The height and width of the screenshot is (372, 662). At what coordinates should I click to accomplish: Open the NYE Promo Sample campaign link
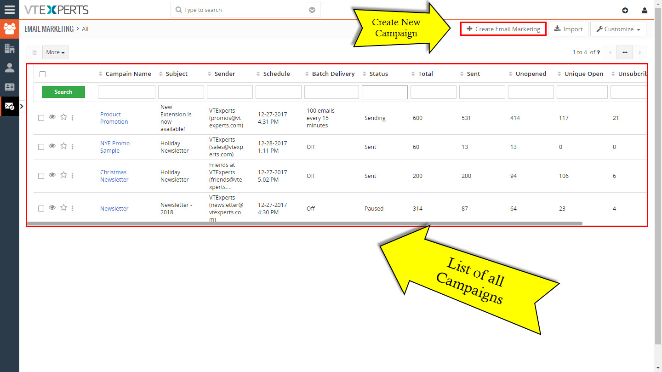[x=115, y=147]
